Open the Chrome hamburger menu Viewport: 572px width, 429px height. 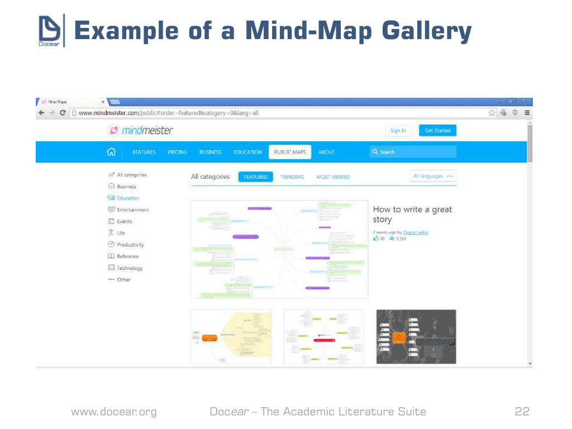[x=527, y=113]
